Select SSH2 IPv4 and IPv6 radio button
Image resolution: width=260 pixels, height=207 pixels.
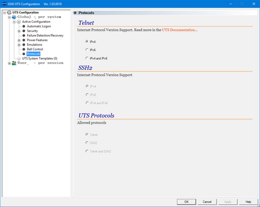click(x=87, y=103)
